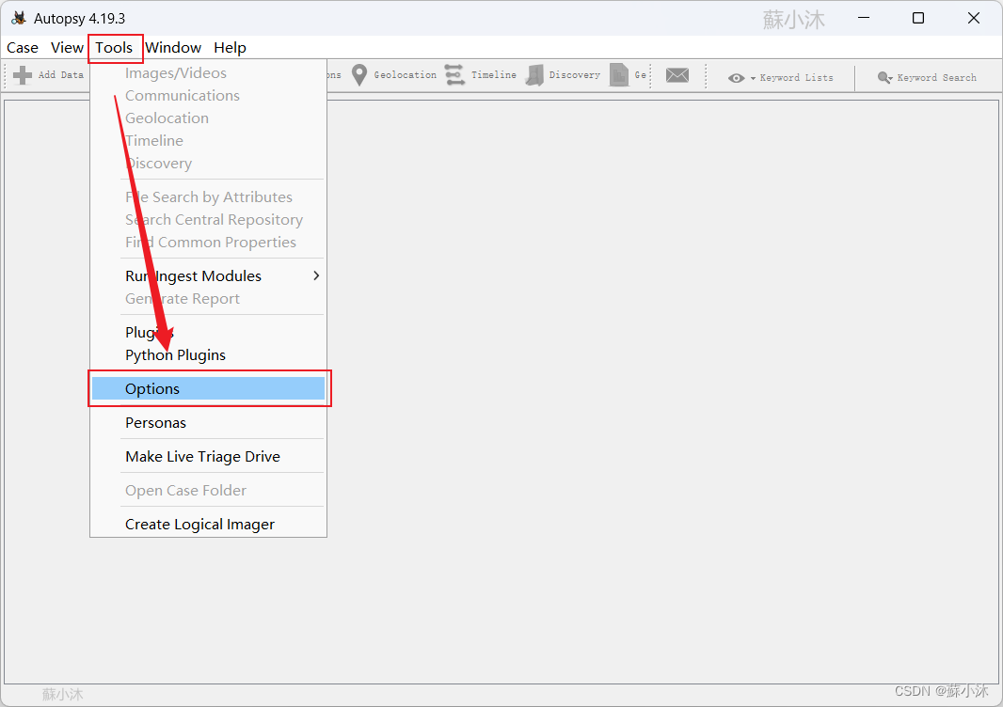Click the Keyword Search magnifier icon
The width and height of the screenshot is (1003, 707).
[884, 77]
